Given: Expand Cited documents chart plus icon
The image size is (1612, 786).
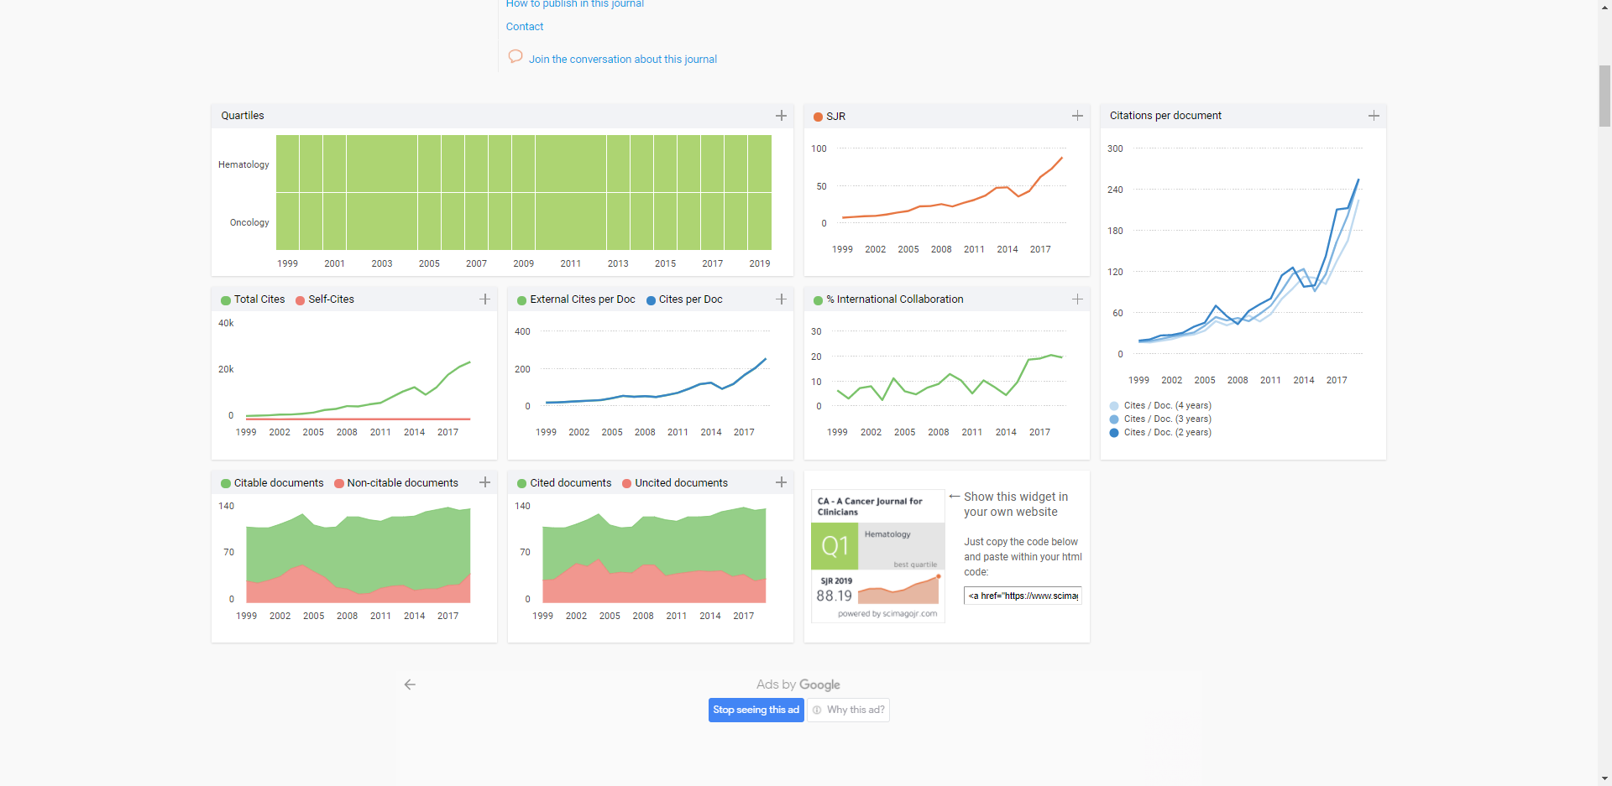Looking at the screenshot, I should point(781,482).
